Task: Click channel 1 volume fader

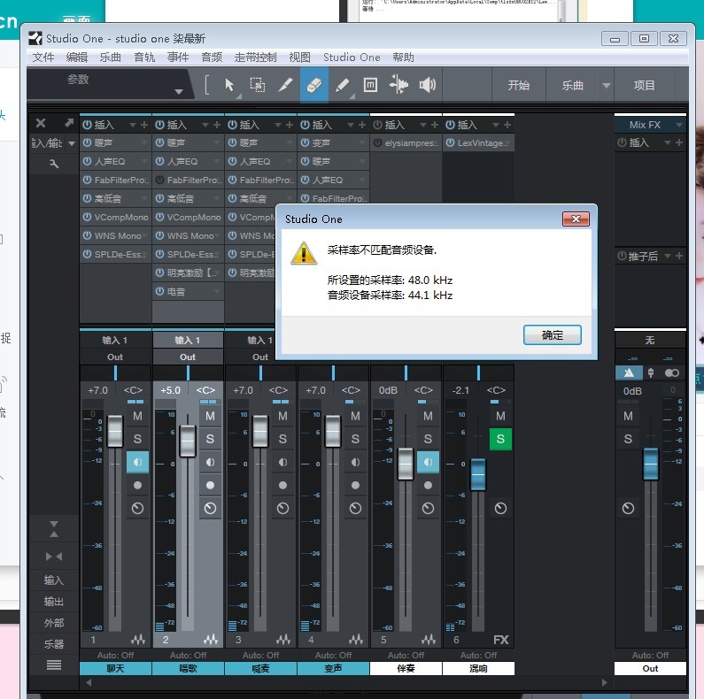Action: pyautogui.click(x=115, y=432)
